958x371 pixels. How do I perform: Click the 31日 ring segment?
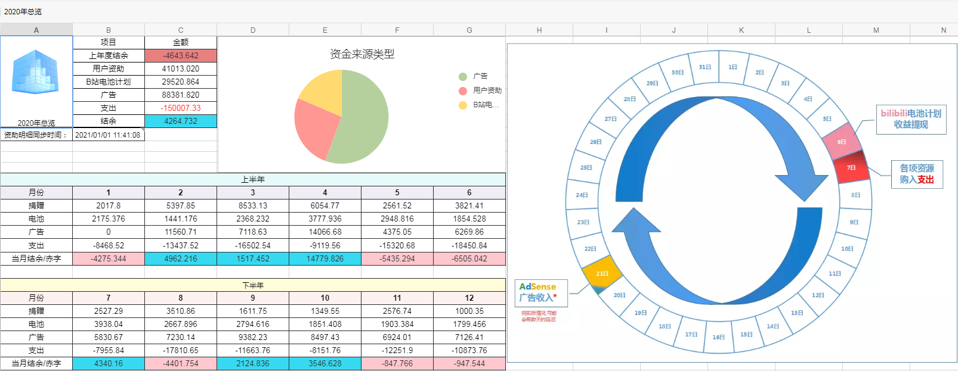705,67
